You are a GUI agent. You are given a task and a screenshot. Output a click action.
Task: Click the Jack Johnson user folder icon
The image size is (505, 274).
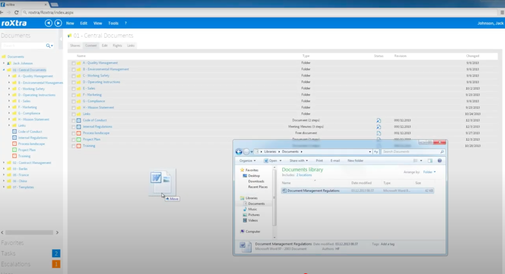[9, 64]
